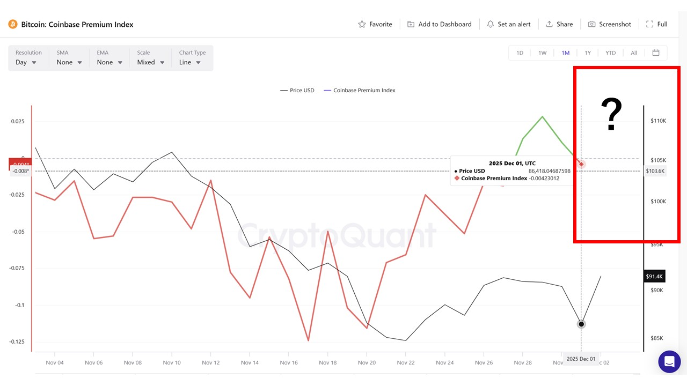Open the chat support bubble
Screen dimensions: 687x386
(x=669, y=361)
